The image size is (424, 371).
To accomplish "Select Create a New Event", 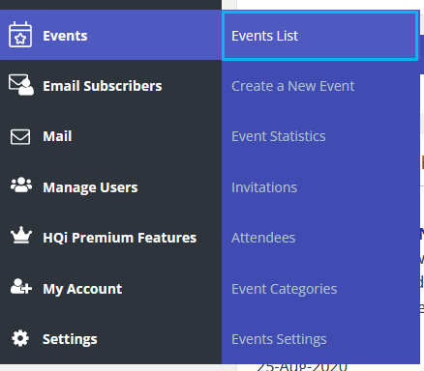I will coord(320,86).
